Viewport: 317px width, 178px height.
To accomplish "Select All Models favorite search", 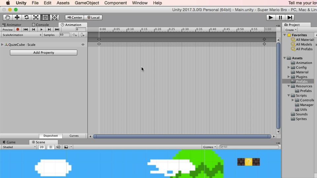I will coord(301,44).
